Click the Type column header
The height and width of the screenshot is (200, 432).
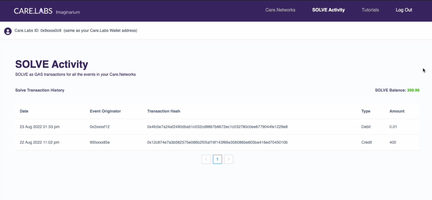366,111
